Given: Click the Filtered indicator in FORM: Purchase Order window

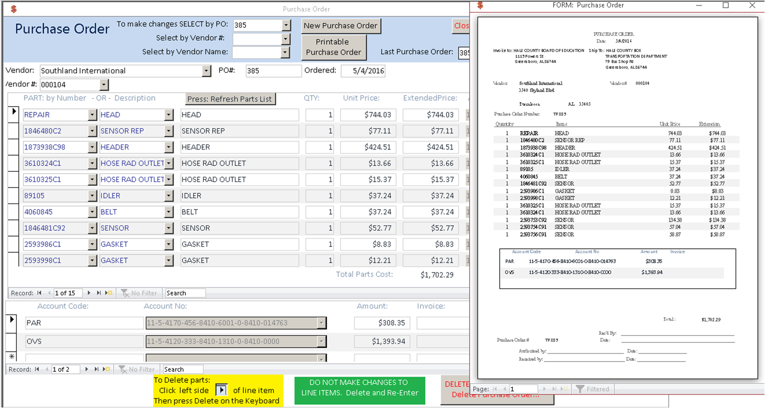Looking at the screenshot, I should point(592,389).
